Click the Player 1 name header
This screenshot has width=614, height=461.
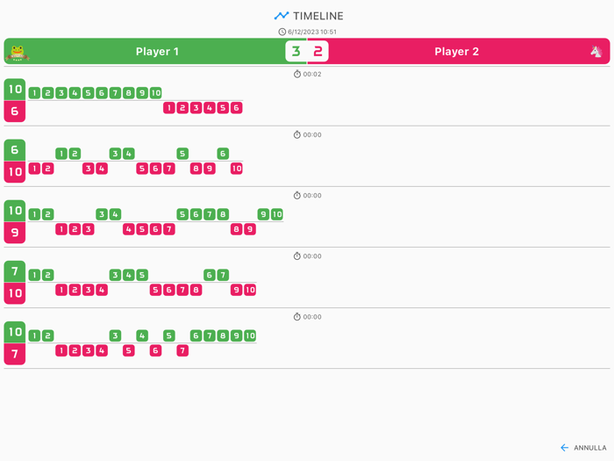(x=157, y=52)
